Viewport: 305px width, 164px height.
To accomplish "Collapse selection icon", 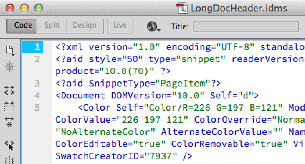I will coord(9,107).
